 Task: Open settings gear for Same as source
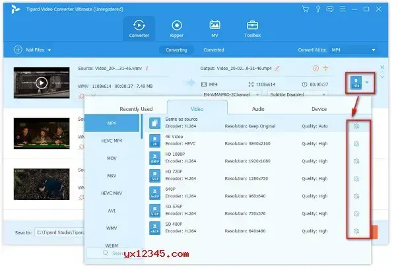point(356,126)
